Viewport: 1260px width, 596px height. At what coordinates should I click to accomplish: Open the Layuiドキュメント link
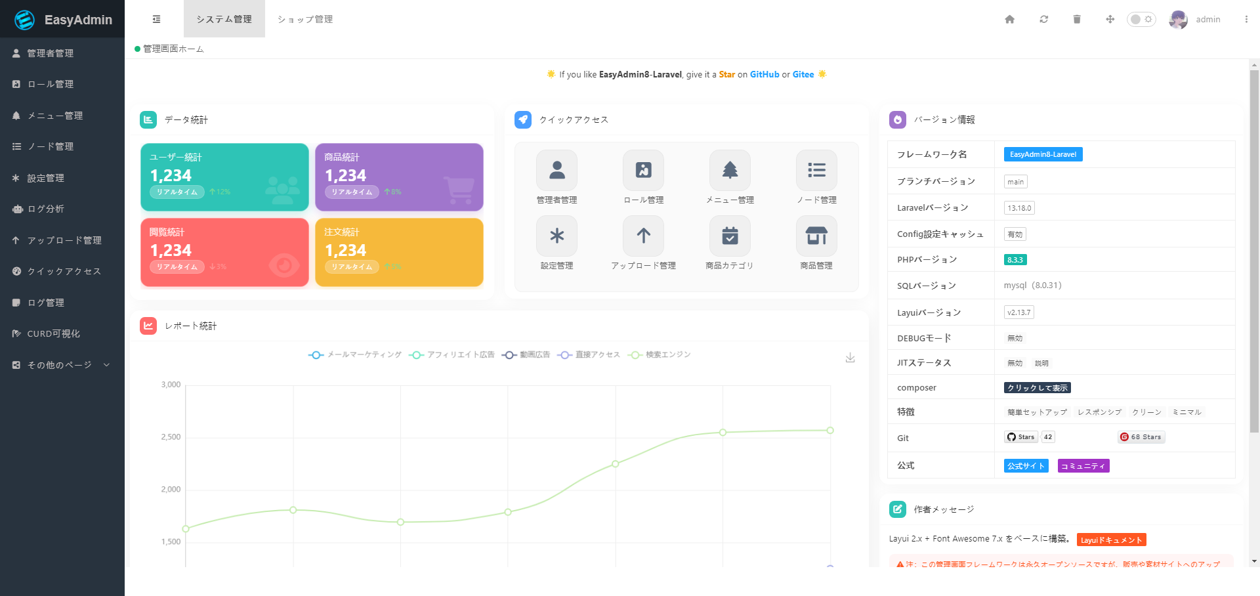pyautogui.click(x=1111, y=540)
